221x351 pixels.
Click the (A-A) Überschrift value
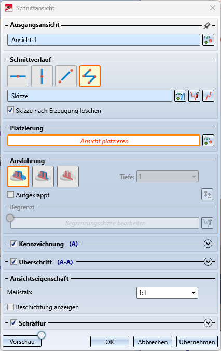point(65,262)
